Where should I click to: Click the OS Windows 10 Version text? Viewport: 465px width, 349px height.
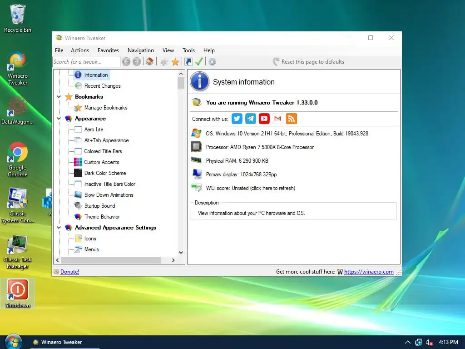tap(287, 134)
